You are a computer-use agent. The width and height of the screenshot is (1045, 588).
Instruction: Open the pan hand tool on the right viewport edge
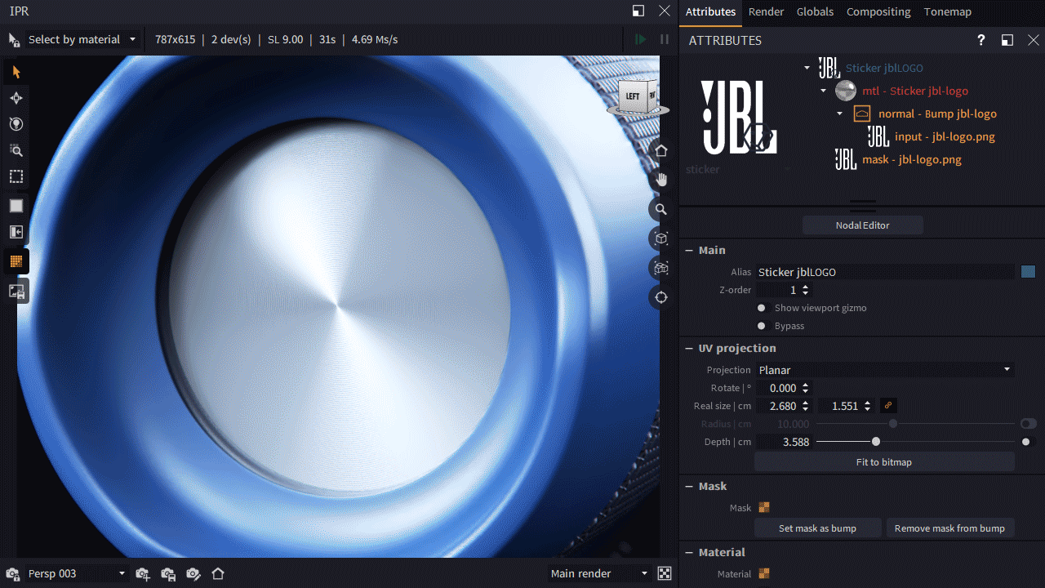(x=660, y=180)
